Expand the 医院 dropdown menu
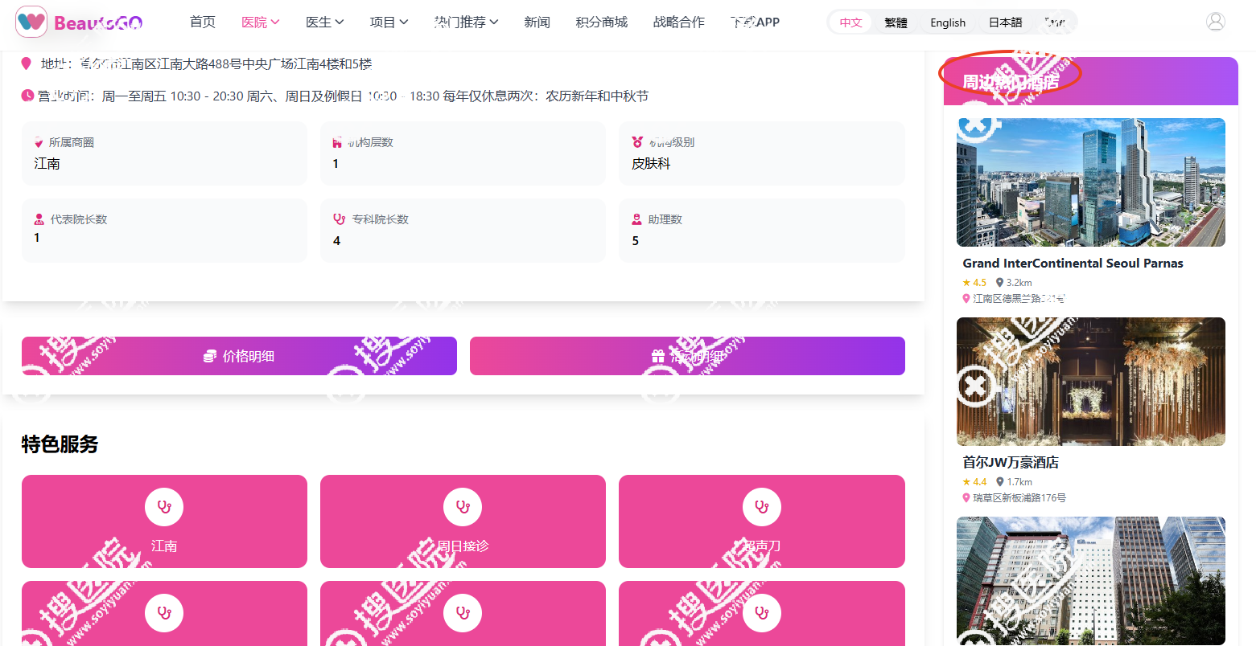The height and width of the screenshot is (646, 1256). pyautogui.click(x=261, y=22)
